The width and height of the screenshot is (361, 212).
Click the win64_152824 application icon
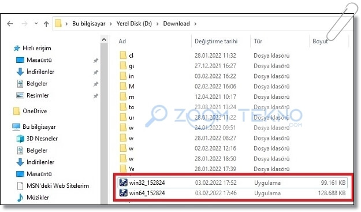pos(124,193)
